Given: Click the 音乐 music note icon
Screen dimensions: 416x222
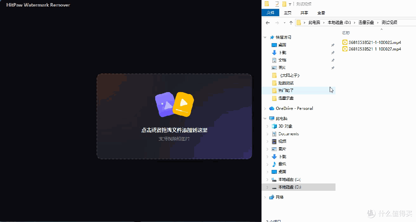Looking at the screenshot, I should coord(274,164).
